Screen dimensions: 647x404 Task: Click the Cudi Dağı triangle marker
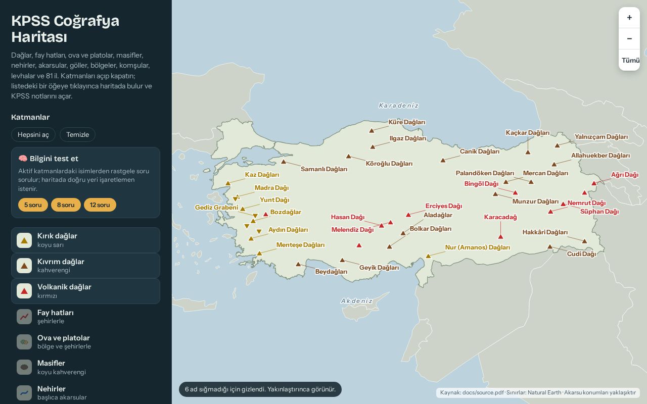click(x=550, y=246)
